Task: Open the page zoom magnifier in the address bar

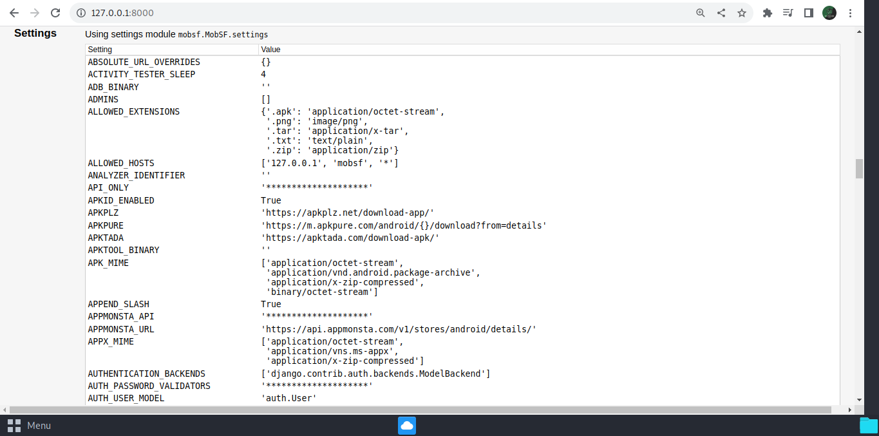Action: [x=700, y=12]
